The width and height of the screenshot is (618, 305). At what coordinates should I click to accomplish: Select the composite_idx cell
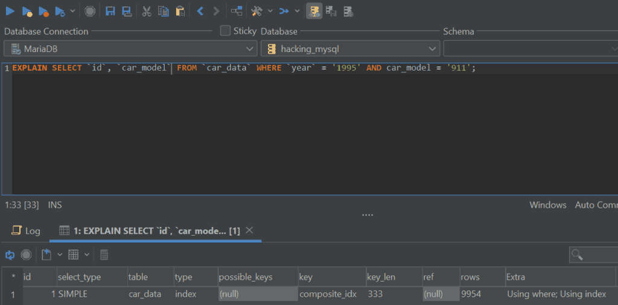coord(332,294)
